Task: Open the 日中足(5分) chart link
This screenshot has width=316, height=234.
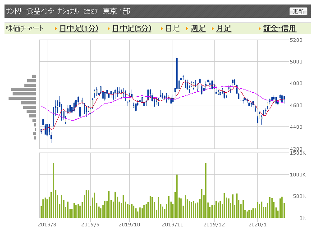Action: pyautogui.click(x=132, y=28)
